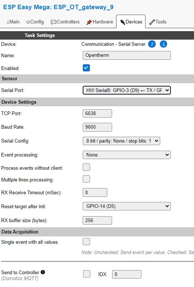Enable Send to Controller Domoticz MQTT checkbox
This screenshot has height=287, width=194.
87,274
